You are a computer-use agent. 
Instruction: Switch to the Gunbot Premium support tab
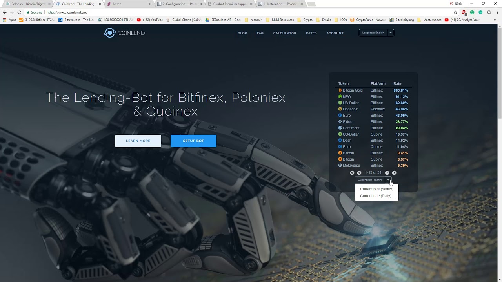click(x=230, y=4)
